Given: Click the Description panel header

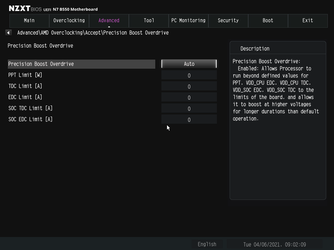Looking at the screenshot, I should [x=255, y=49].
